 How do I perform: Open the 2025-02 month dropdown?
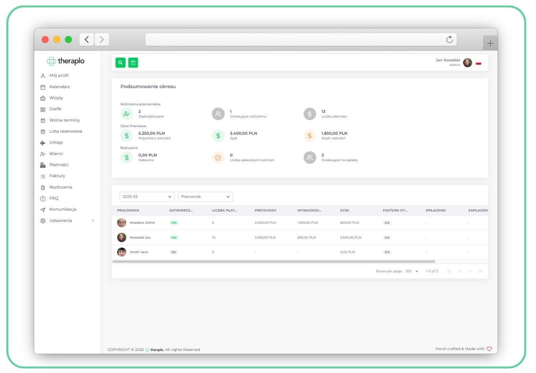[x=147, y=196]
